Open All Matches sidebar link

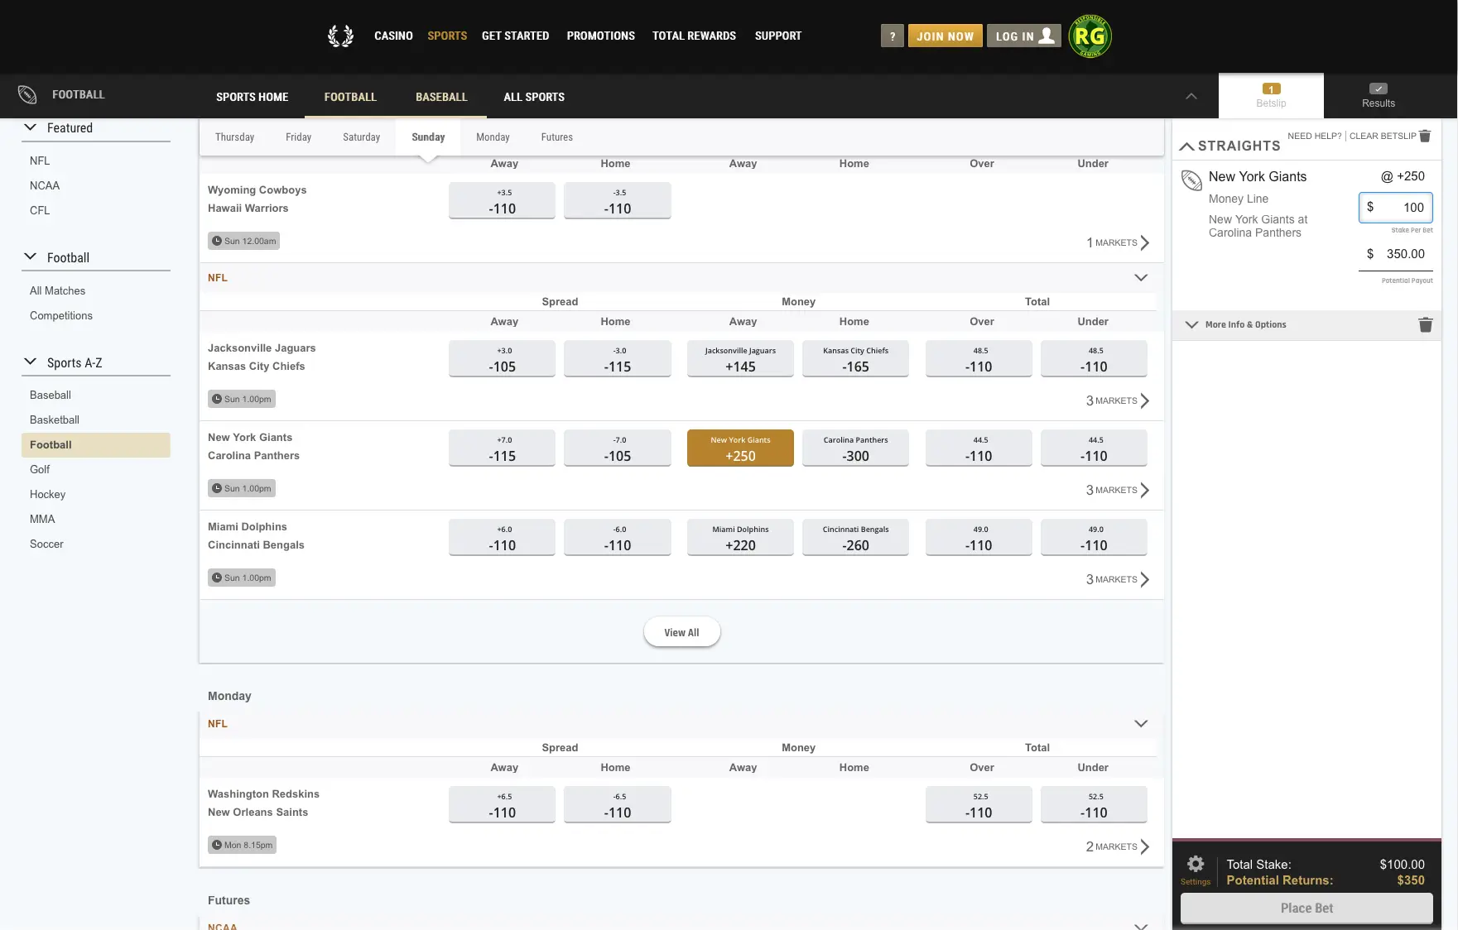tap(57, 290)
